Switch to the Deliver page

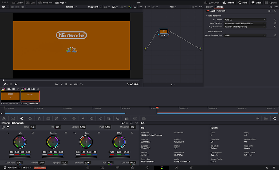(191, 168)
